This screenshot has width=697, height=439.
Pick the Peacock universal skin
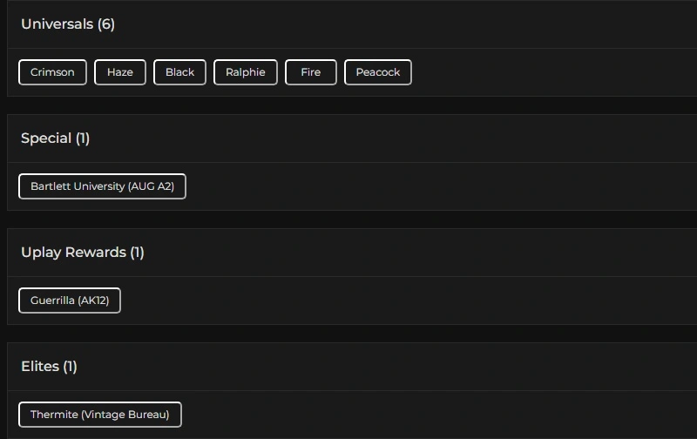pyautogui.click(x=377, y=72)
